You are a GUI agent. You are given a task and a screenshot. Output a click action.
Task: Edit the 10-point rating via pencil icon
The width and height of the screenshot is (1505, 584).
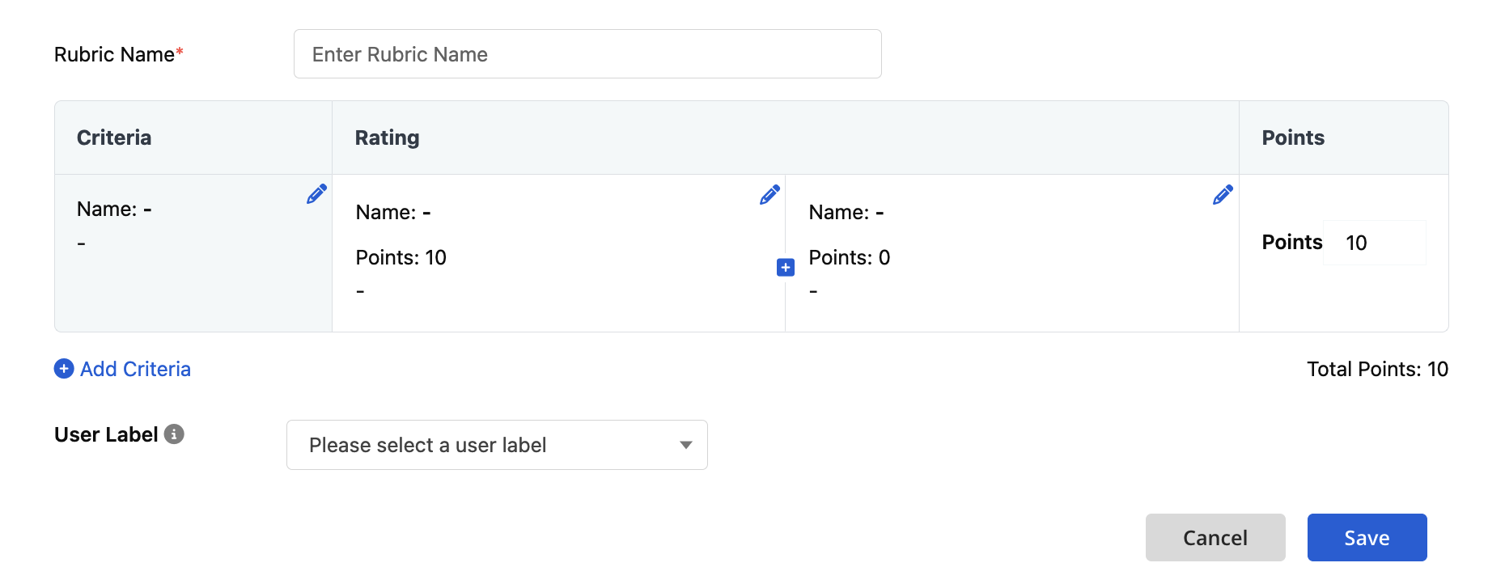pyautogui.click(x=769, y=194)
